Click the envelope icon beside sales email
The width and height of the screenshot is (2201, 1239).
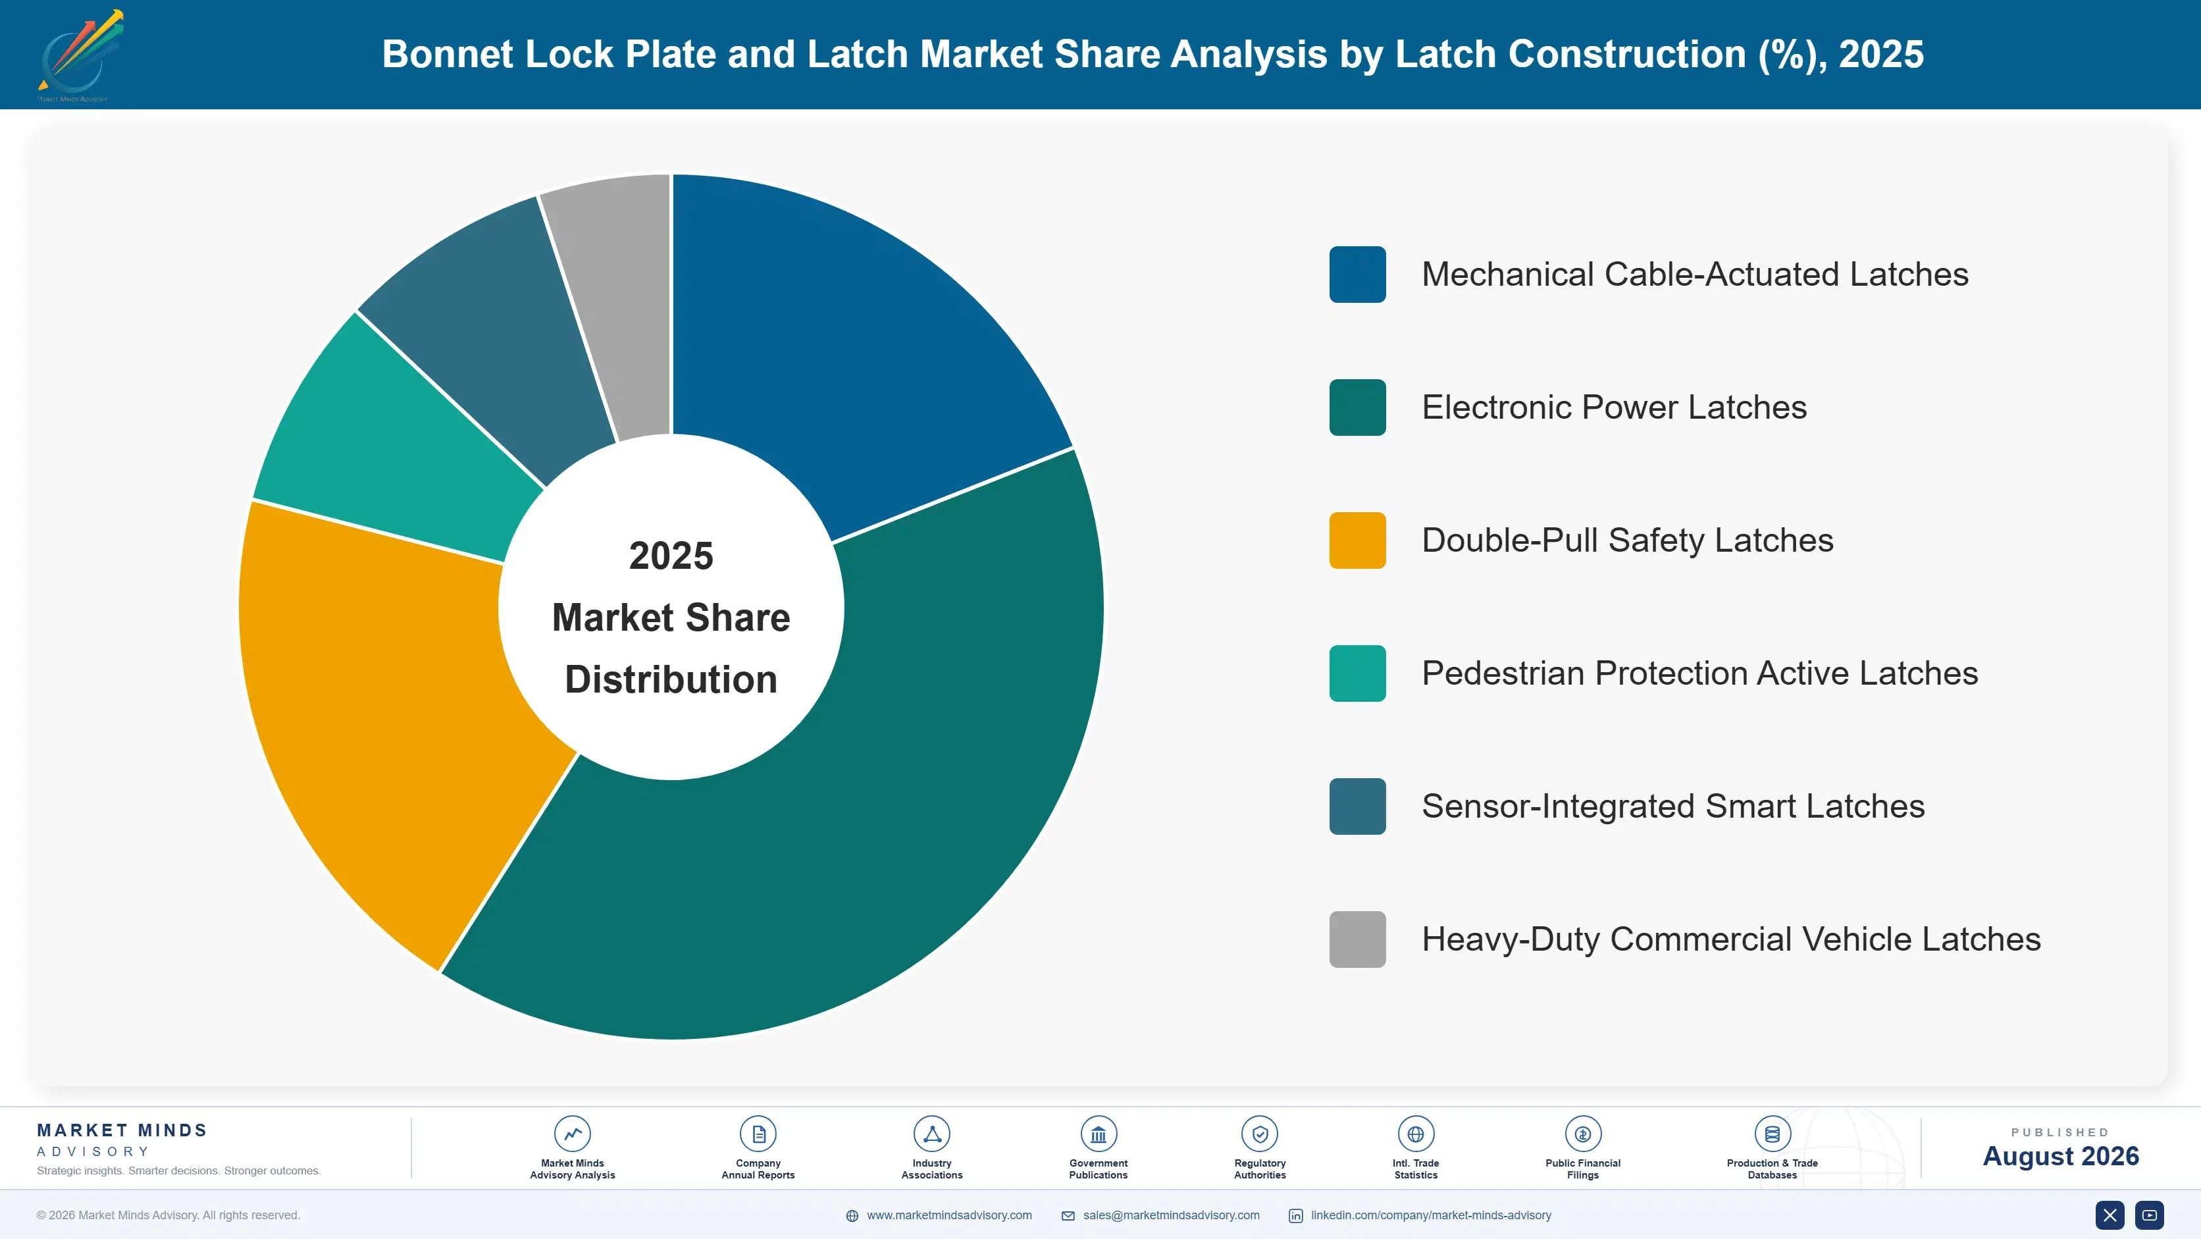[x=1068, y=1216]
